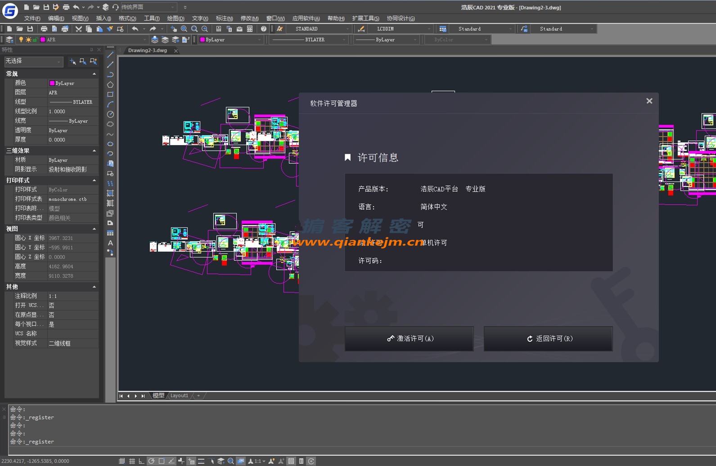Close the 软件许可管理器 dialog
This screenshot has height=466, width=716.
tap(649, 101)
